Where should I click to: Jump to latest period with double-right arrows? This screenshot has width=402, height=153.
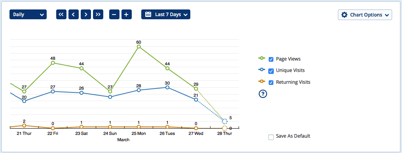click(x=98, y=15)
